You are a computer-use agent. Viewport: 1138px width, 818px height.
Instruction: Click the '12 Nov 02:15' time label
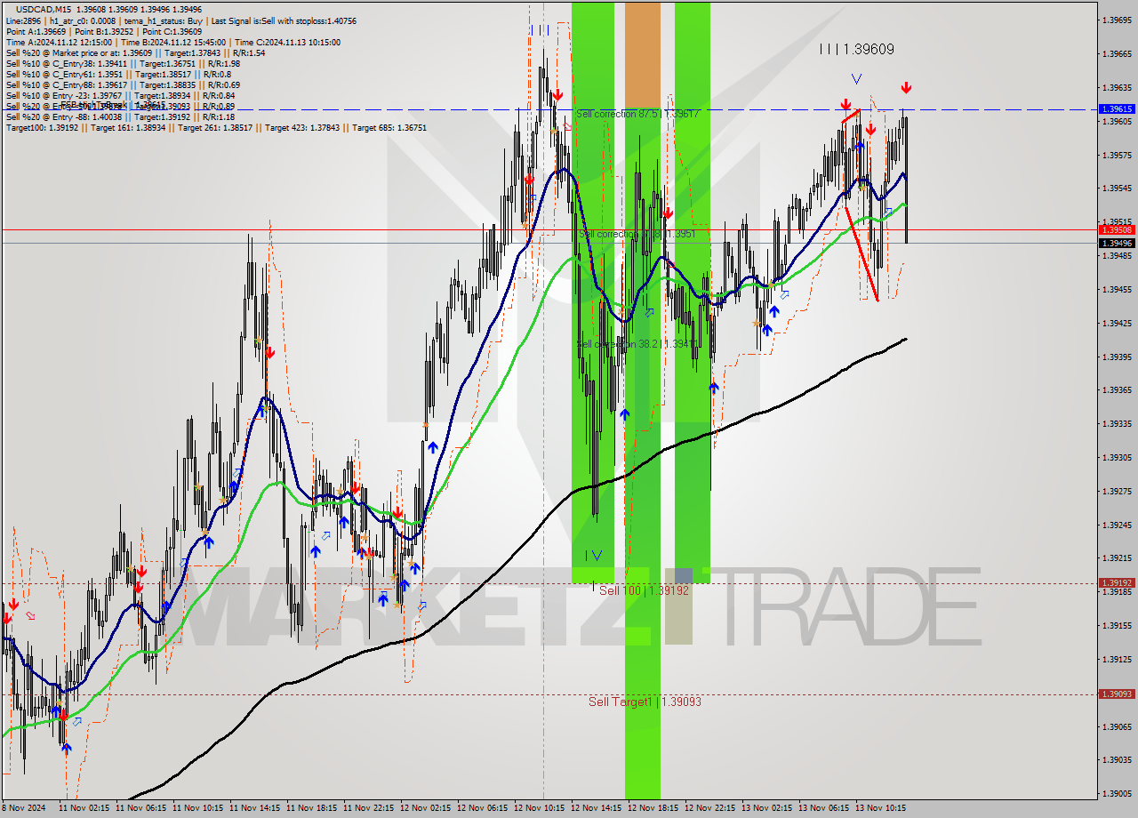click(x=426, y=808)
